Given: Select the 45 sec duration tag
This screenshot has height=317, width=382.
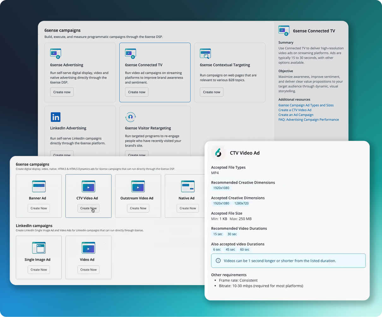Looking at the screenshot, I should tap(230, 249).
